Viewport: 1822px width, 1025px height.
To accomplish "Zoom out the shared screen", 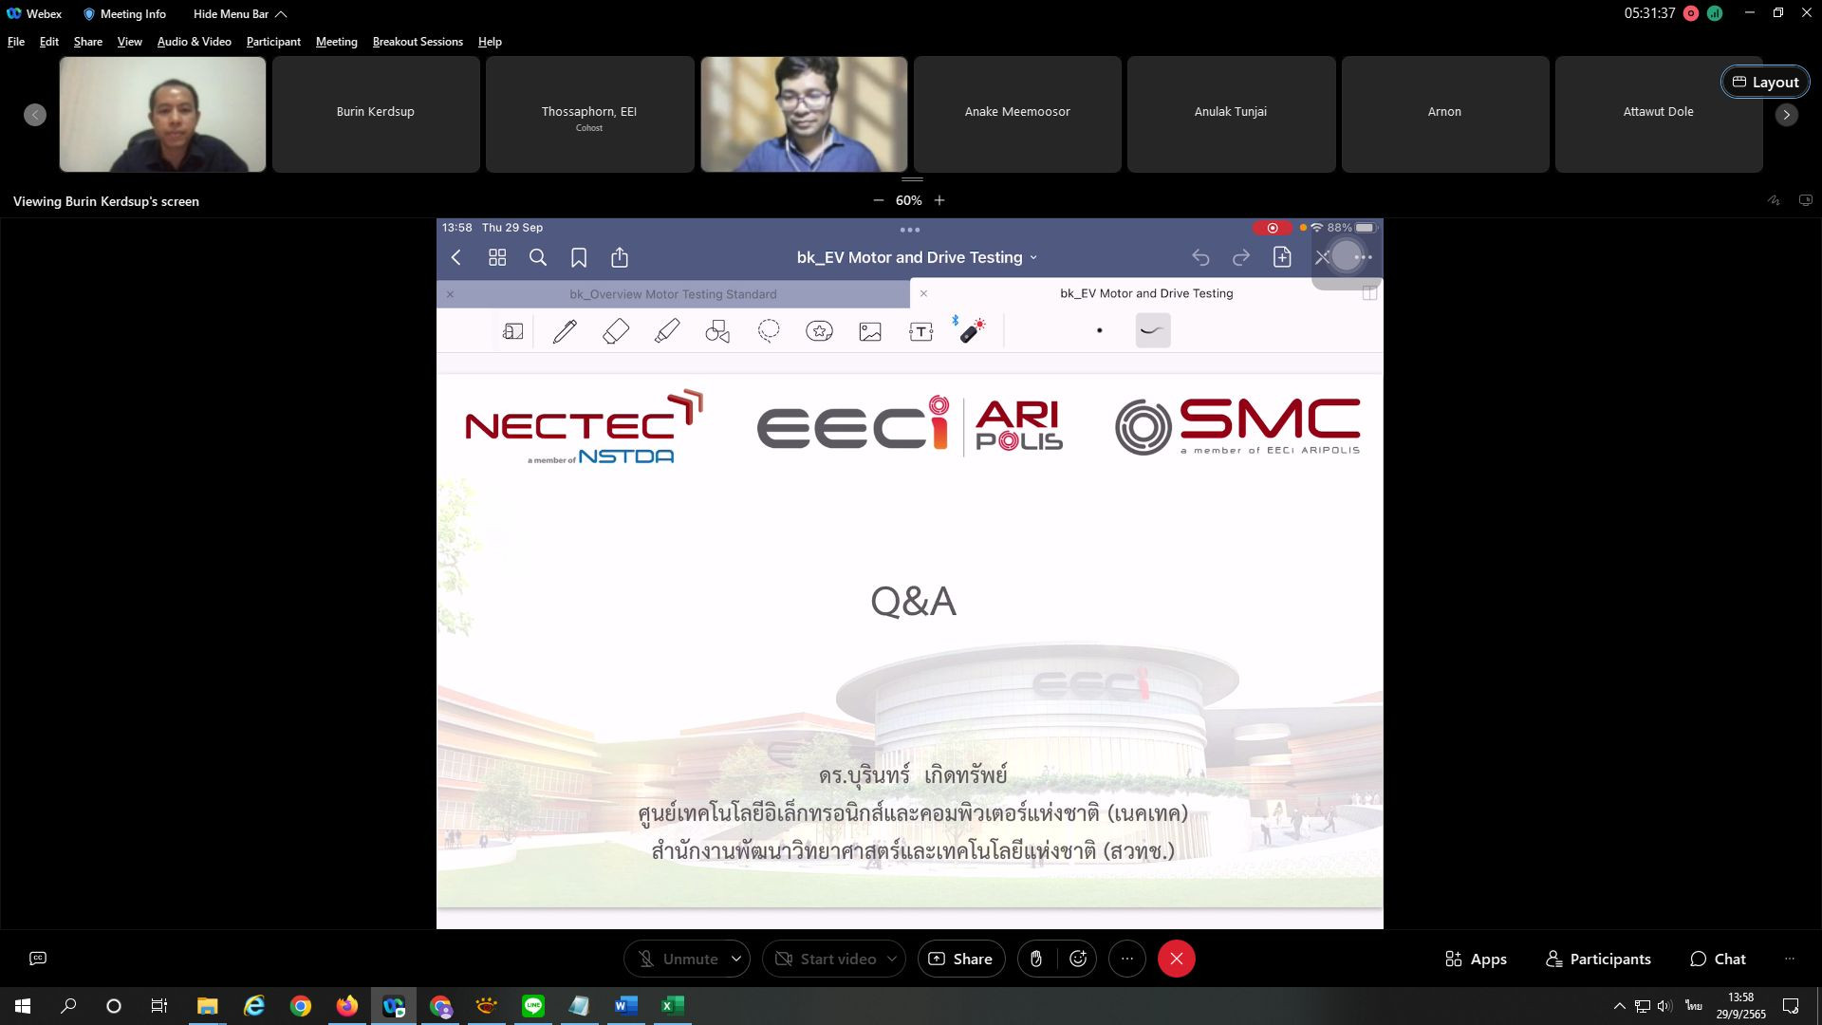I will click(x=879, y=200).
